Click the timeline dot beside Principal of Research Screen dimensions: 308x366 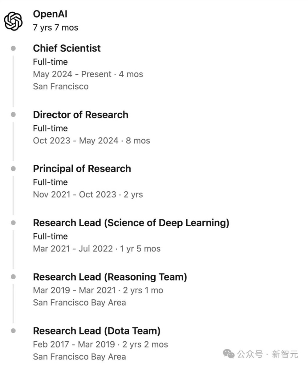[x=13, y=168]
